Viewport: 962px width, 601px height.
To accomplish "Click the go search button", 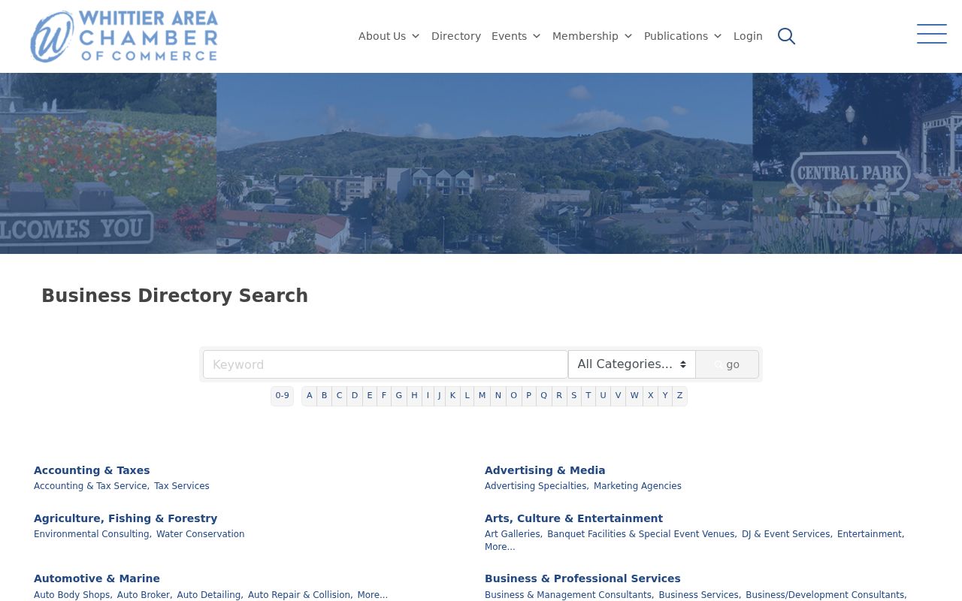I will 727,364.
